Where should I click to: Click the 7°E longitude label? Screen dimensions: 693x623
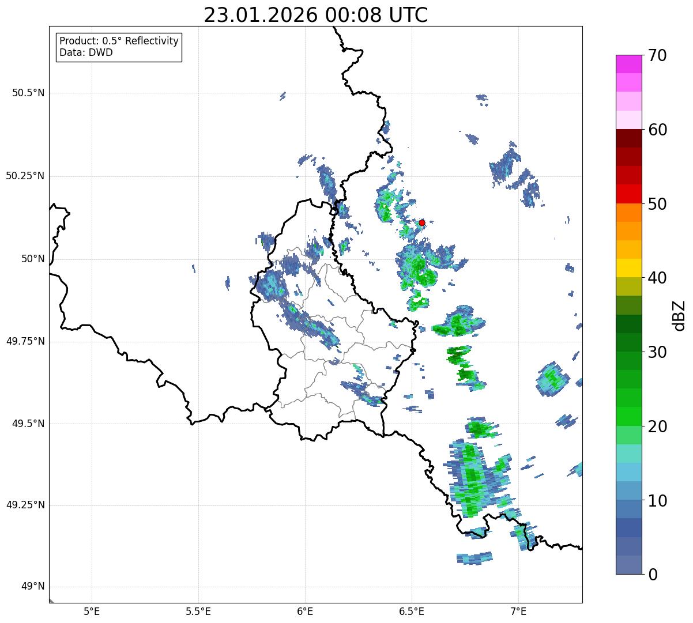[x=518, y=611]
